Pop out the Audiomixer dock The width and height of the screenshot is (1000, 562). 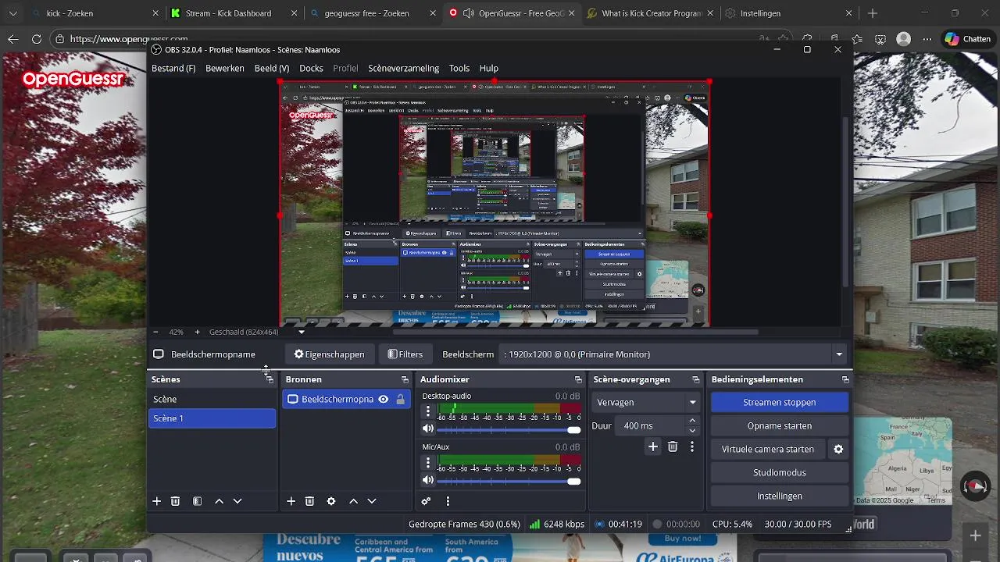pyautogui.click(x=578, y=379)
